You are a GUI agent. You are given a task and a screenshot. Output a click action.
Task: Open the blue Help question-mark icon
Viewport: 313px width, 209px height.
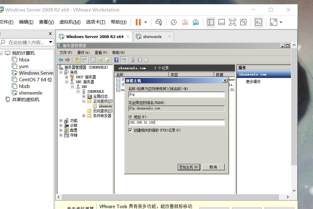(x=117, y=60)
